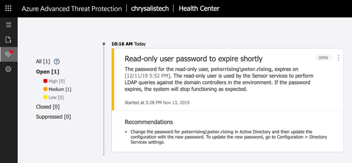Viewport: 352px width, 163px height.
Task: Filter by Low severity alerts
Action: click(x=54, y=97)
